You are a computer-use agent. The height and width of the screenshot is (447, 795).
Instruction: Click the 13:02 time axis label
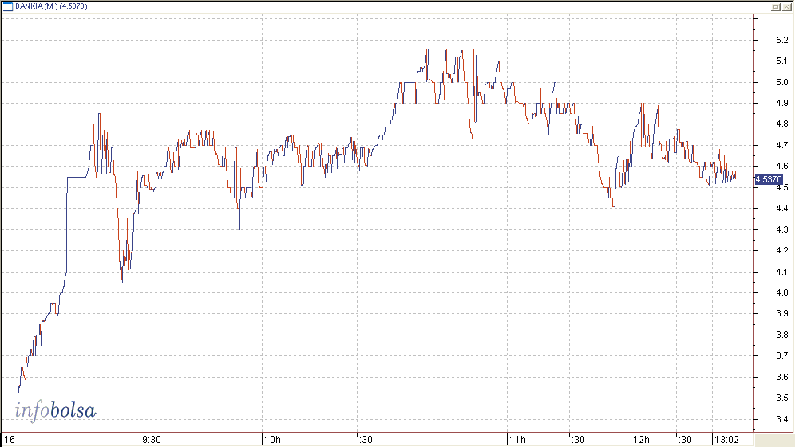coord(726,439)
